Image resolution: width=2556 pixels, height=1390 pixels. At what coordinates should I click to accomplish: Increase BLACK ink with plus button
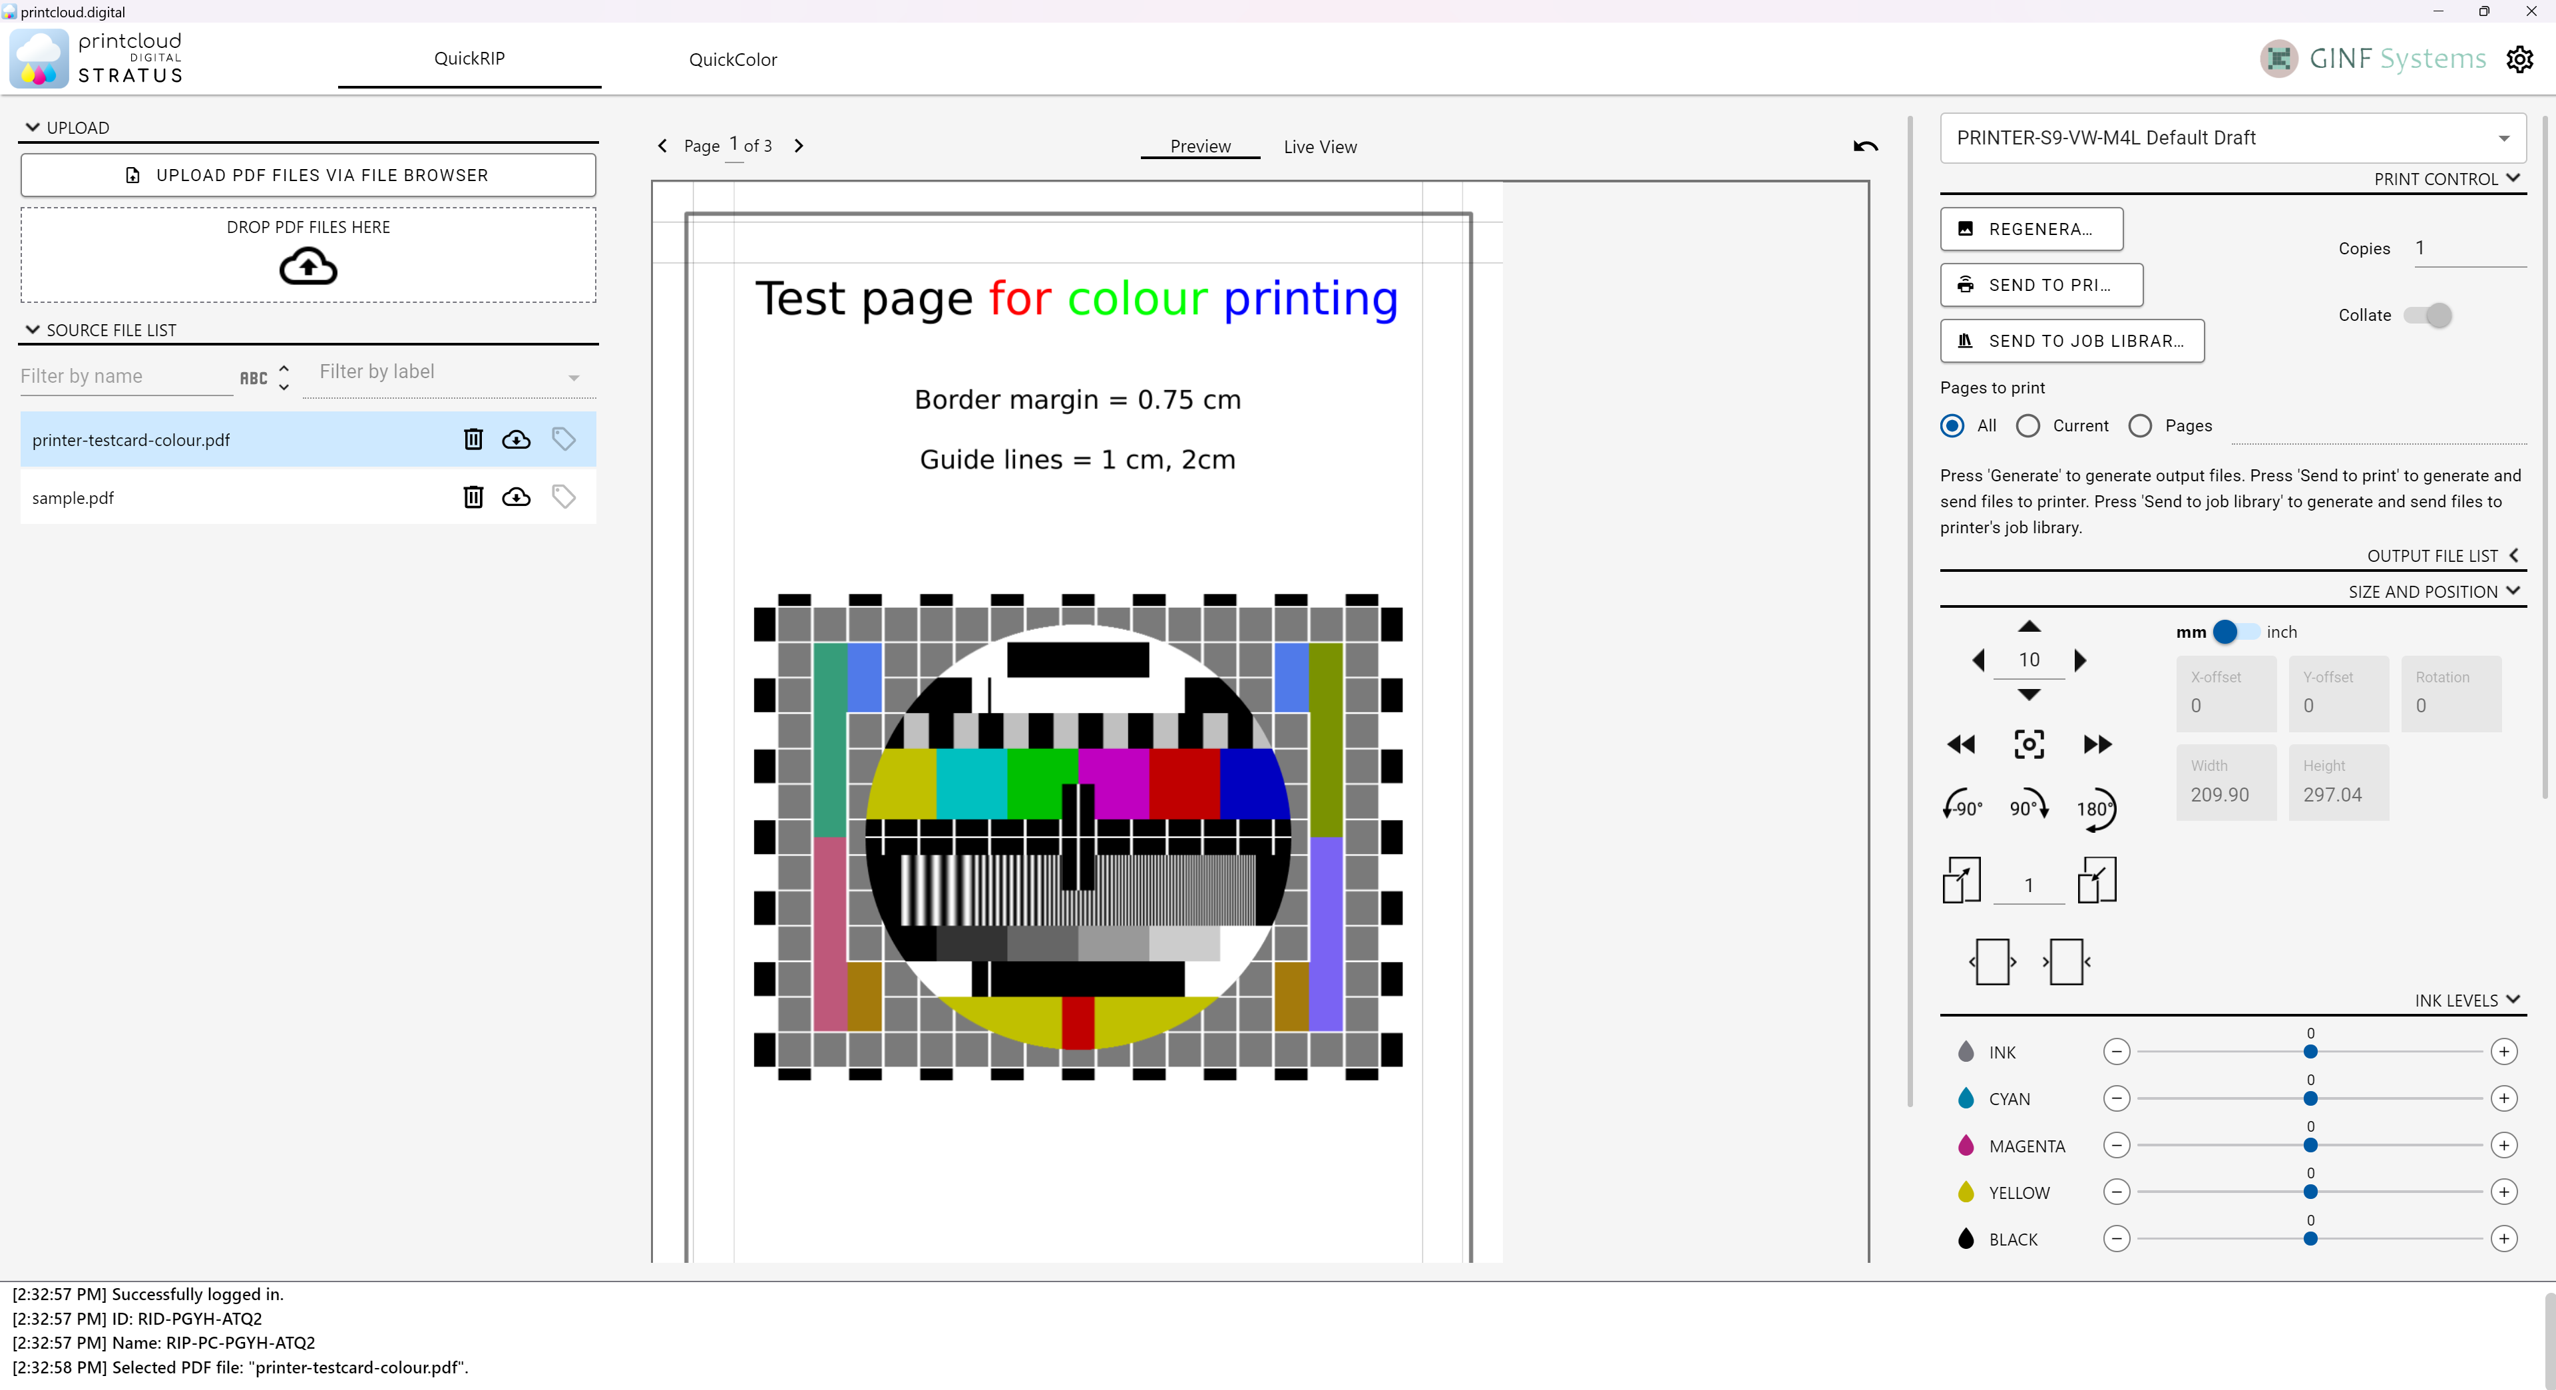click(2504, 1238)
